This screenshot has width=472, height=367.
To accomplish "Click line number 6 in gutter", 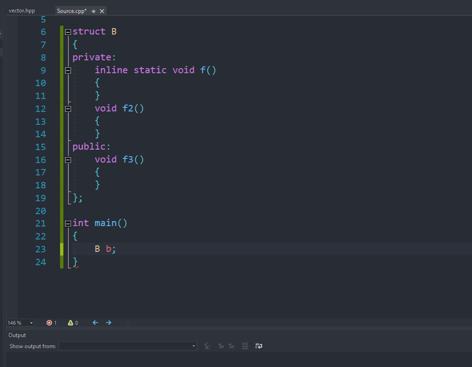I will click(x=43, y=32).
